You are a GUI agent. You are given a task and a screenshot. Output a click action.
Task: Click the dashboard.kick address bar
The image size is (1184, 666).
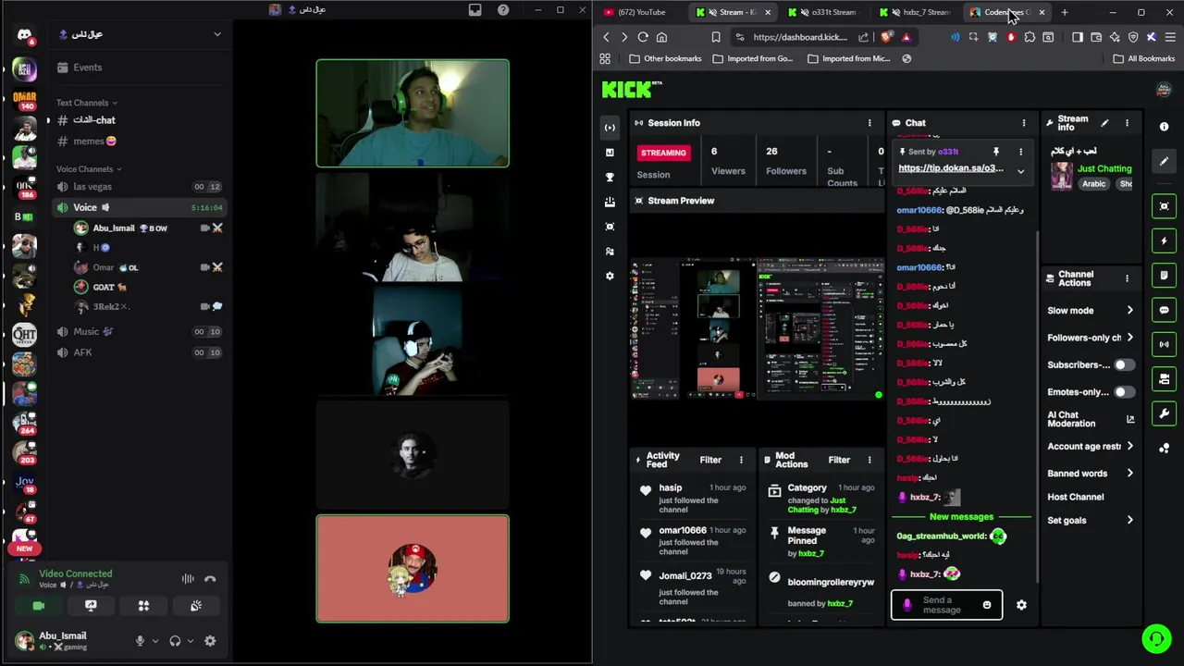pyautogui.click(x=800, y=37)
